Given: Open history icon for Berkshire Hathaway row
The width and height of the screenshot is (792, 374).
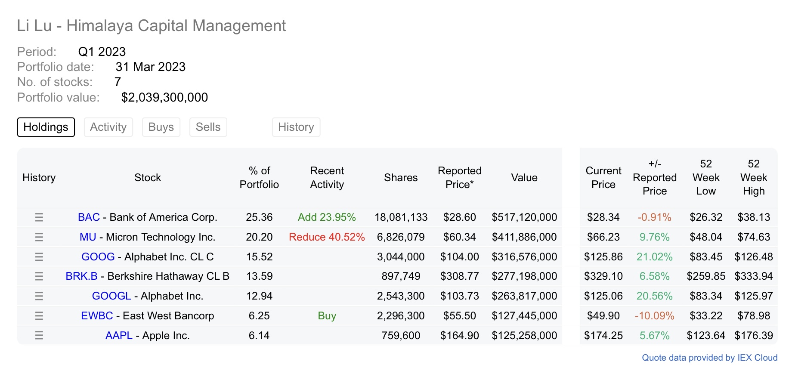Looking at the screenshot, I should 39,276.
